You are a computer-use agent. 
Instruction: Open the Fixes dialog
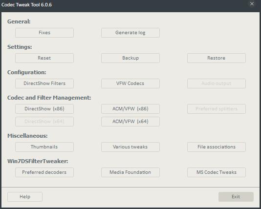click(x=44, y=33)
